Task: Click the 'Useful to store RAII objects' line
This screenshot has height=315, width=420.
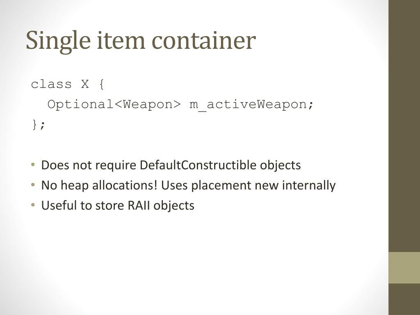Action: [118, 206]
